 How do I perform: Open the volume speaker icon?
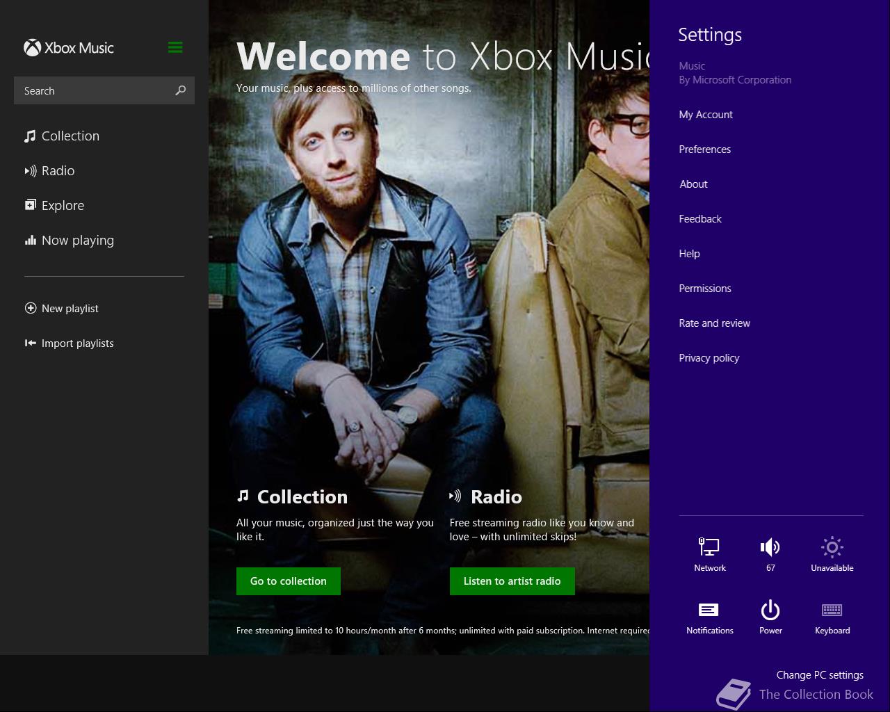coord(770,547)
